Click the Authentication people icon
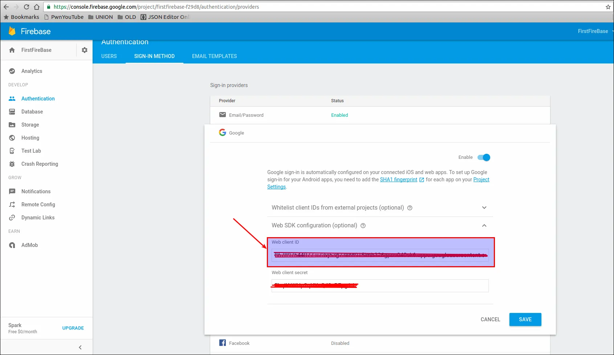This screenshot has width=614, height=355. point(12,99)
